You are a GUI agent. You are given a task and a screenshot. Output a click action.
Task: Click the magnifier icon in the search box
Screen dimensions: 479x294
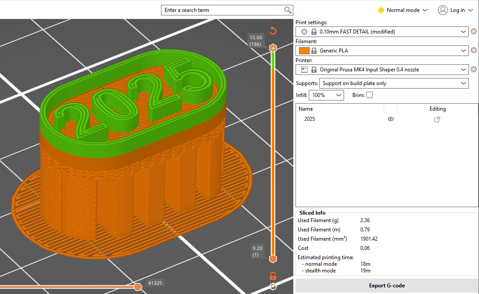point(288,10)
